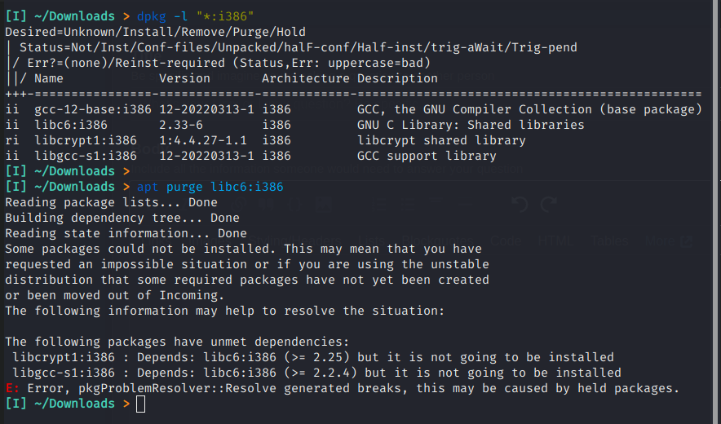Click the external-link icon beside More
Screen dimensions: 721x424
click(x=686, y=241)
